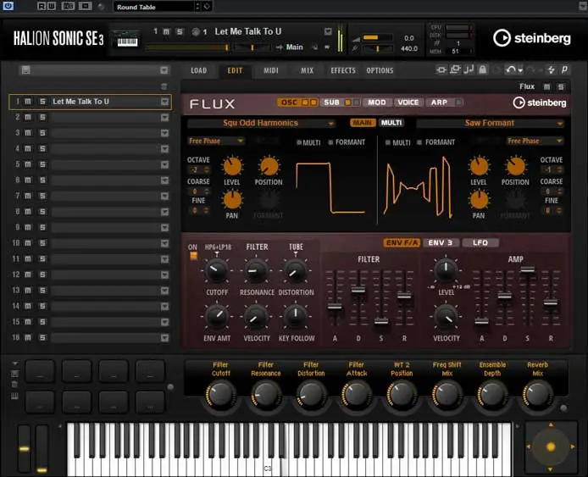
Task: Show the ENV 3 envelope page
Action: 441,243
